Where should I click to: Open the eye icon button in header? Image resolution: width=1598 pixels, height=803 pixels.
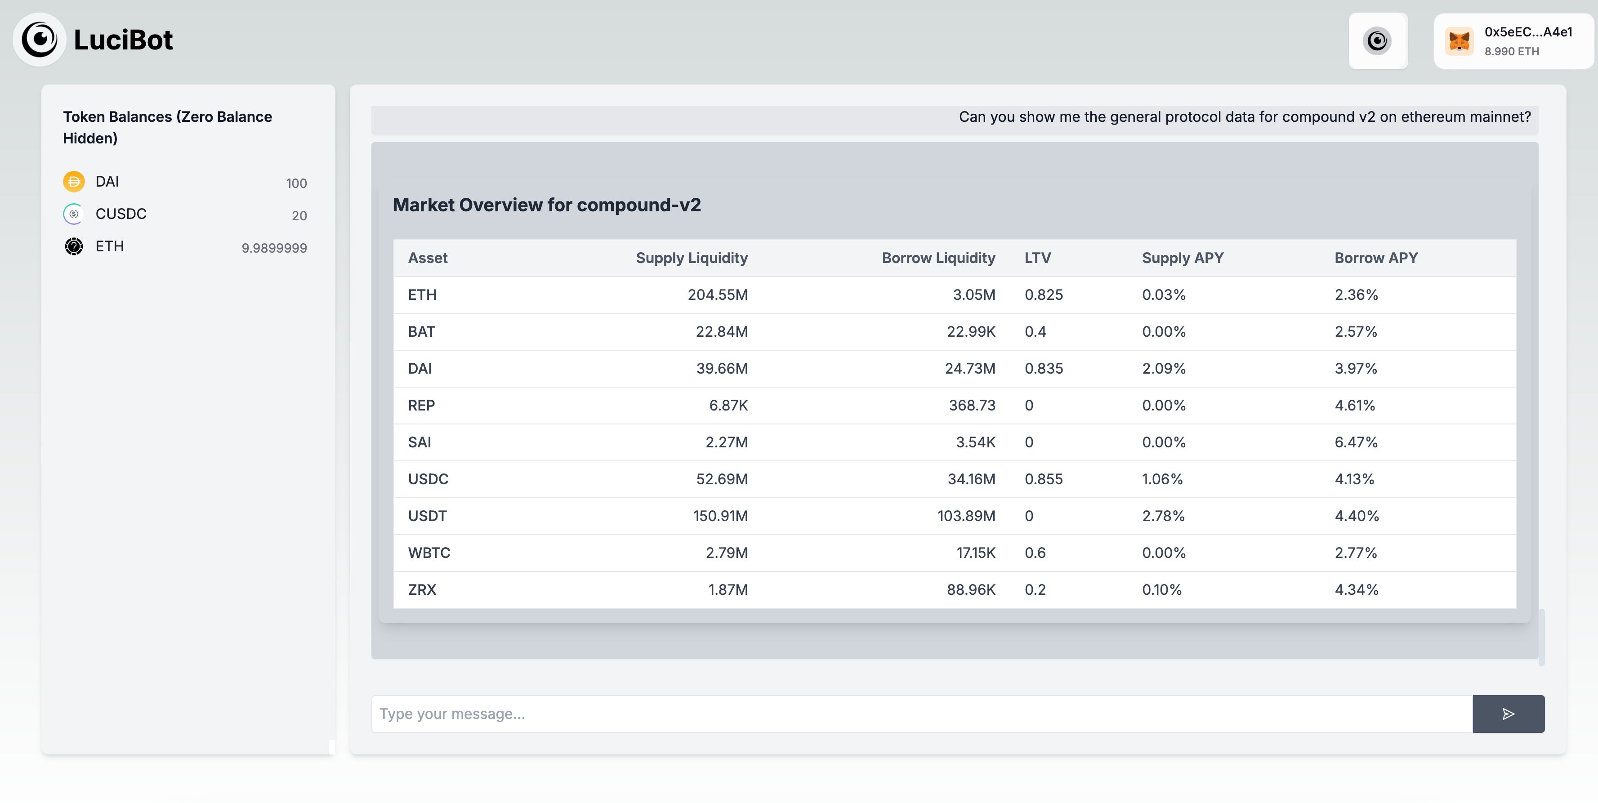1378,41
